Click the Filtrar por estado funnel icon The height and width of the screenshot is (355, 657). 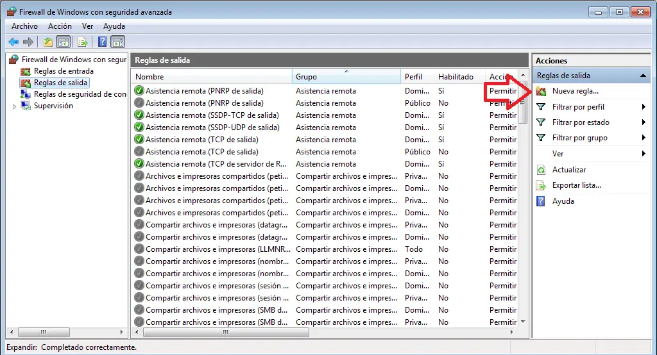pyautogui.click(x=541, y=122)
